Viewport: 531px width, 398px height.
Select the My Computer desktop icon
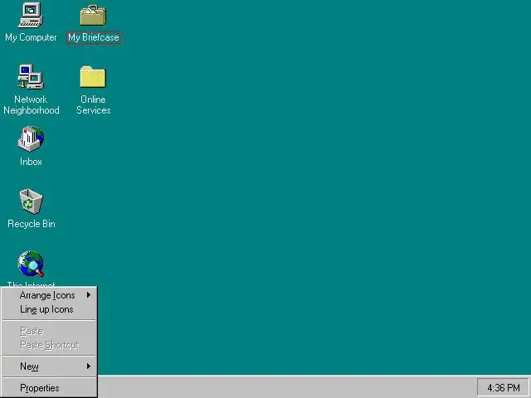31,15
